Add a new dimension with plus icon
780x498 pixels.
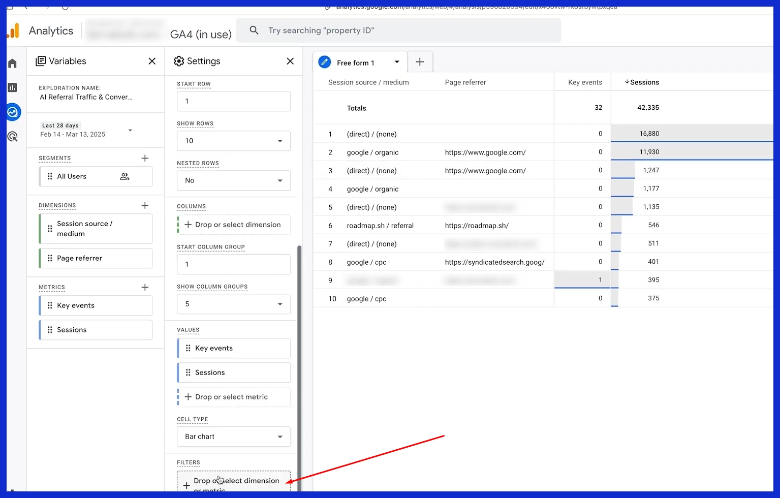(x=145, y=205)
